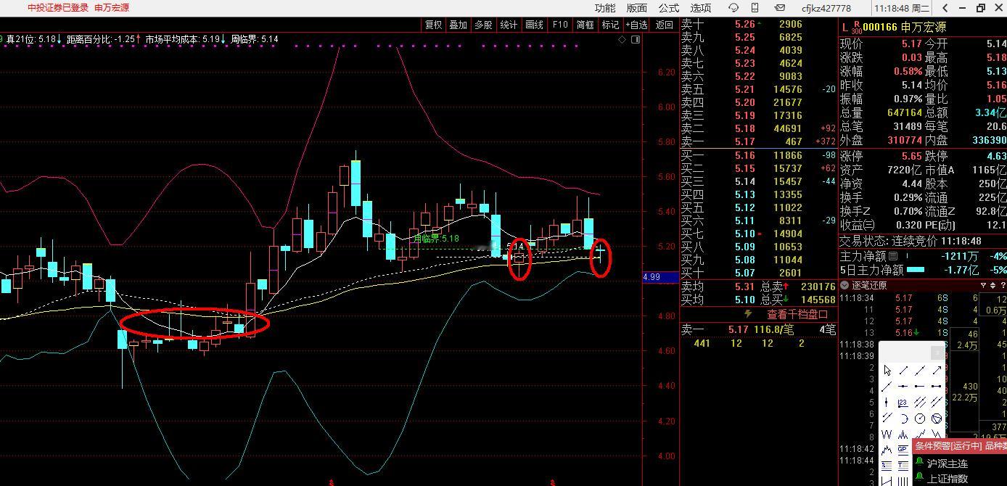Image resolution: width=1007 pixels, height=486 pixels.
Task: Click 市场平均成本 indicator label
Action: (184, 39)
